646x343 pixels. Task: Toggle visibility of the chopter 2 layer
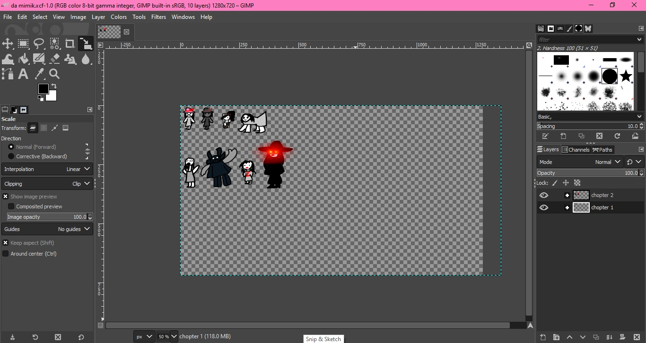[544, 195]
